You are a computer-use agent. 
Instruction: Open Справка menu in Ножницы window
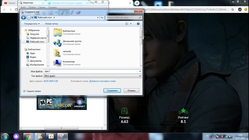(x=52, y=7)
